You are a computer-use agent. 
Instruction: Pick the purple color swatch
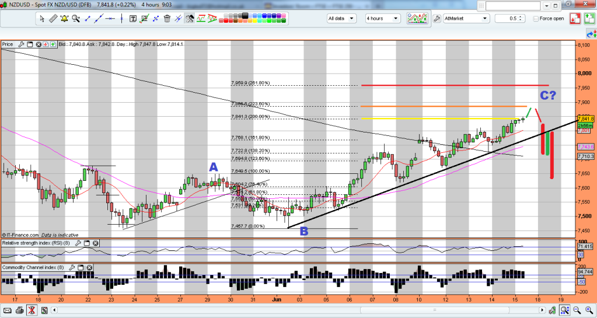point(279,16)
